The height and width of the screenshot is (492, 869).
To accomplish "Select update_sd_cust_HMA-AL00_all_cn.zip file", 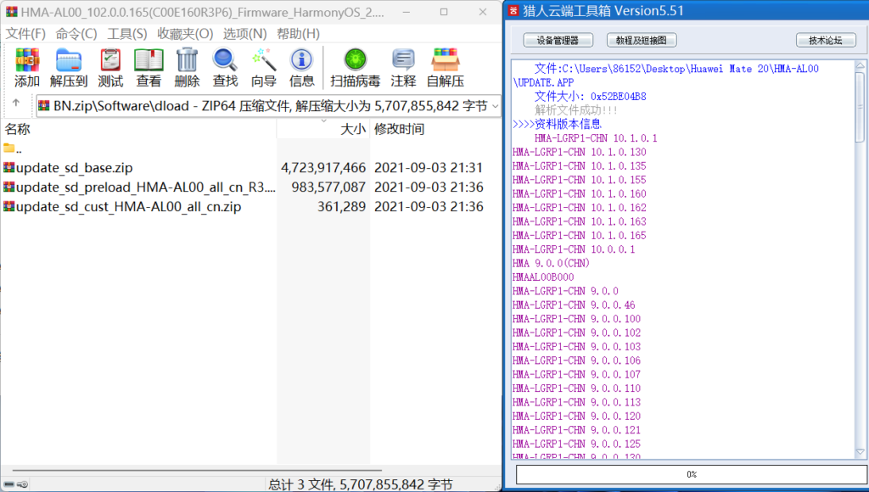I will [122, 207].
